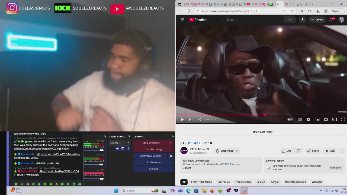Open leyton81838's youtu.be chat link
Screen dimensions: 347x195
(46, 173)
